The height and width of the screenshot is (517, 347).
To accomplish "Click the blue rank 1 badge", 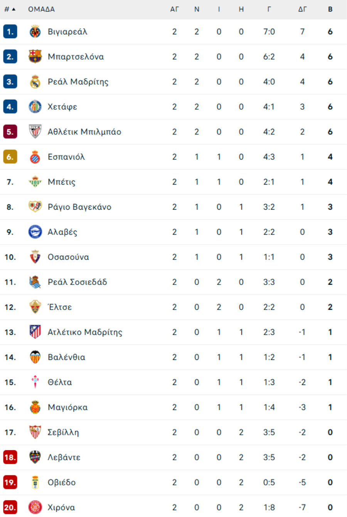I will pyautogui.click(x=10, y=32).
